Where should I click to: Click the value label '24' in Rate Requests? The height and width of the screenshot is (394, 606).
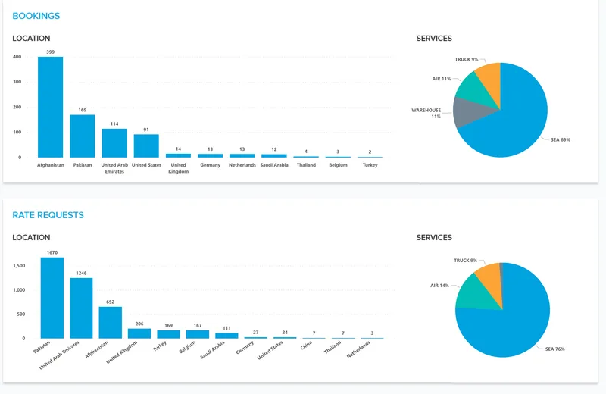tap(285, 332)
